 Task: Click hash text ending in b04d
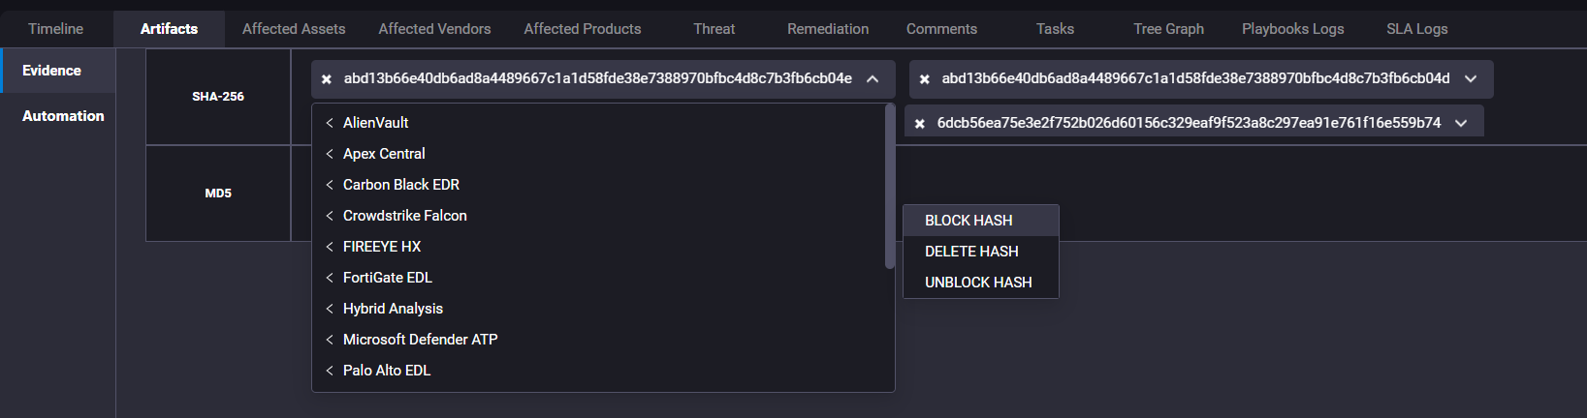pos(1196,78)
